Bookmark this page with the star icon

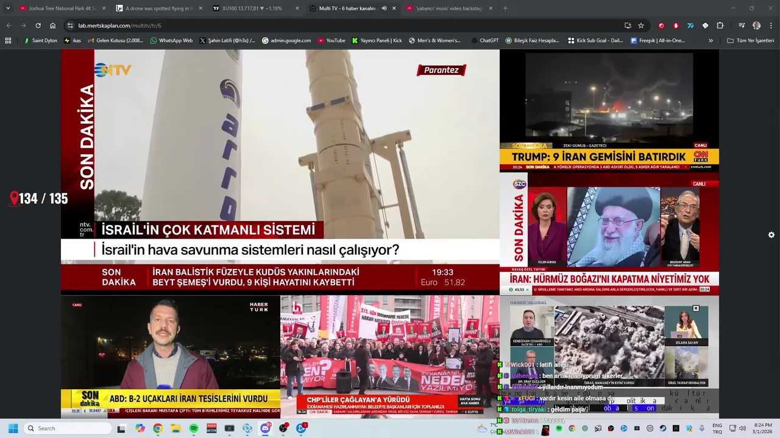(x=641, y=26)
